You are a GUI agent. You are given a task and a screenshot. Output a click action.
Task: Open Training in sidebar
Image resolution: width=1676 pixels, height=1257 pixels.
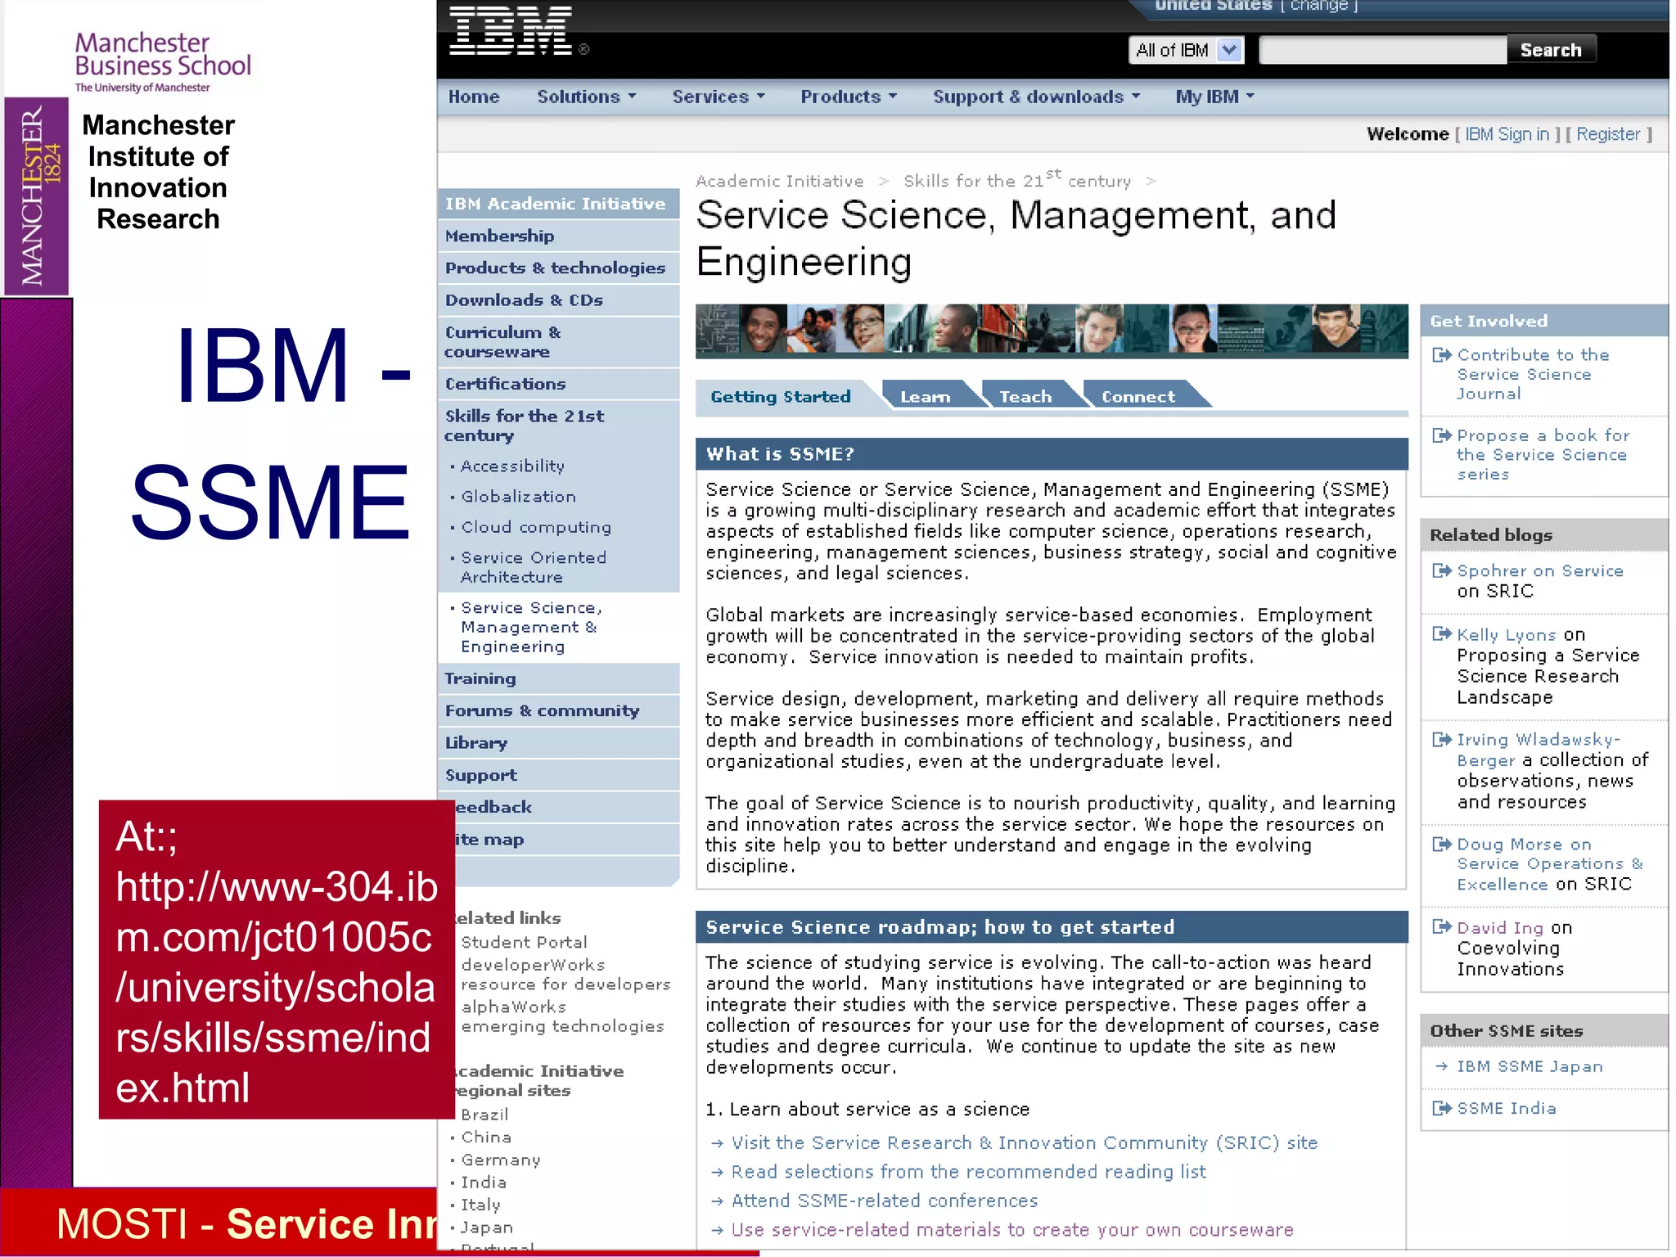(x=558, y=679)
